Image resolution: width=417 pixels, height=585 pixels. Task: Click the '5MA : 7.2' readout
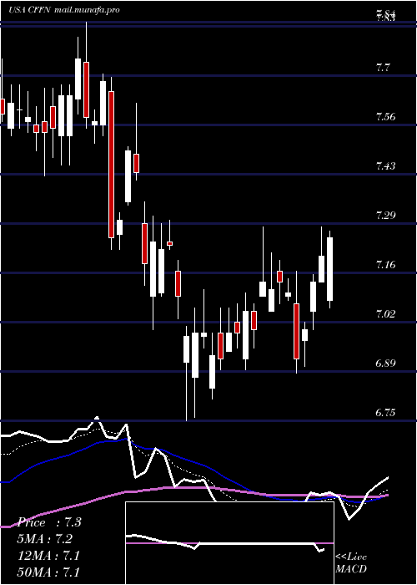click(x=45, y=539)
